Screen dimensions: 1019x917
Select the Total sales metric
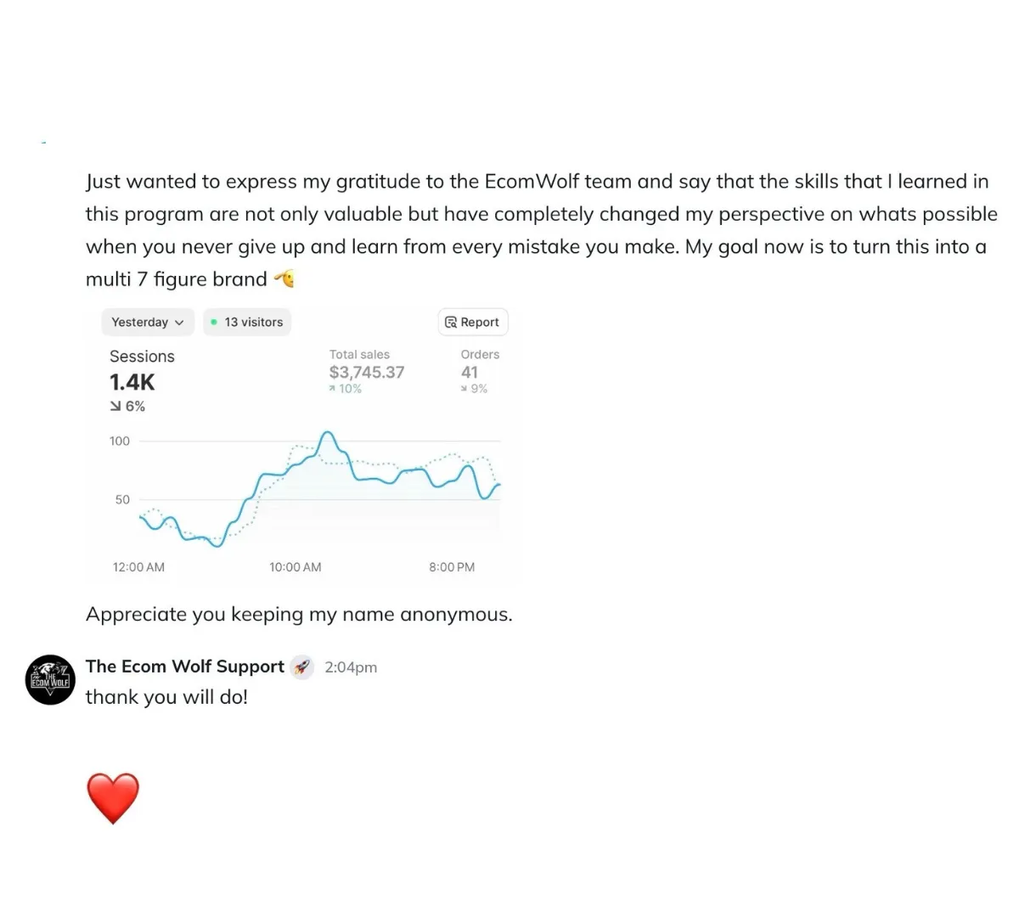(x=367, y=371)
